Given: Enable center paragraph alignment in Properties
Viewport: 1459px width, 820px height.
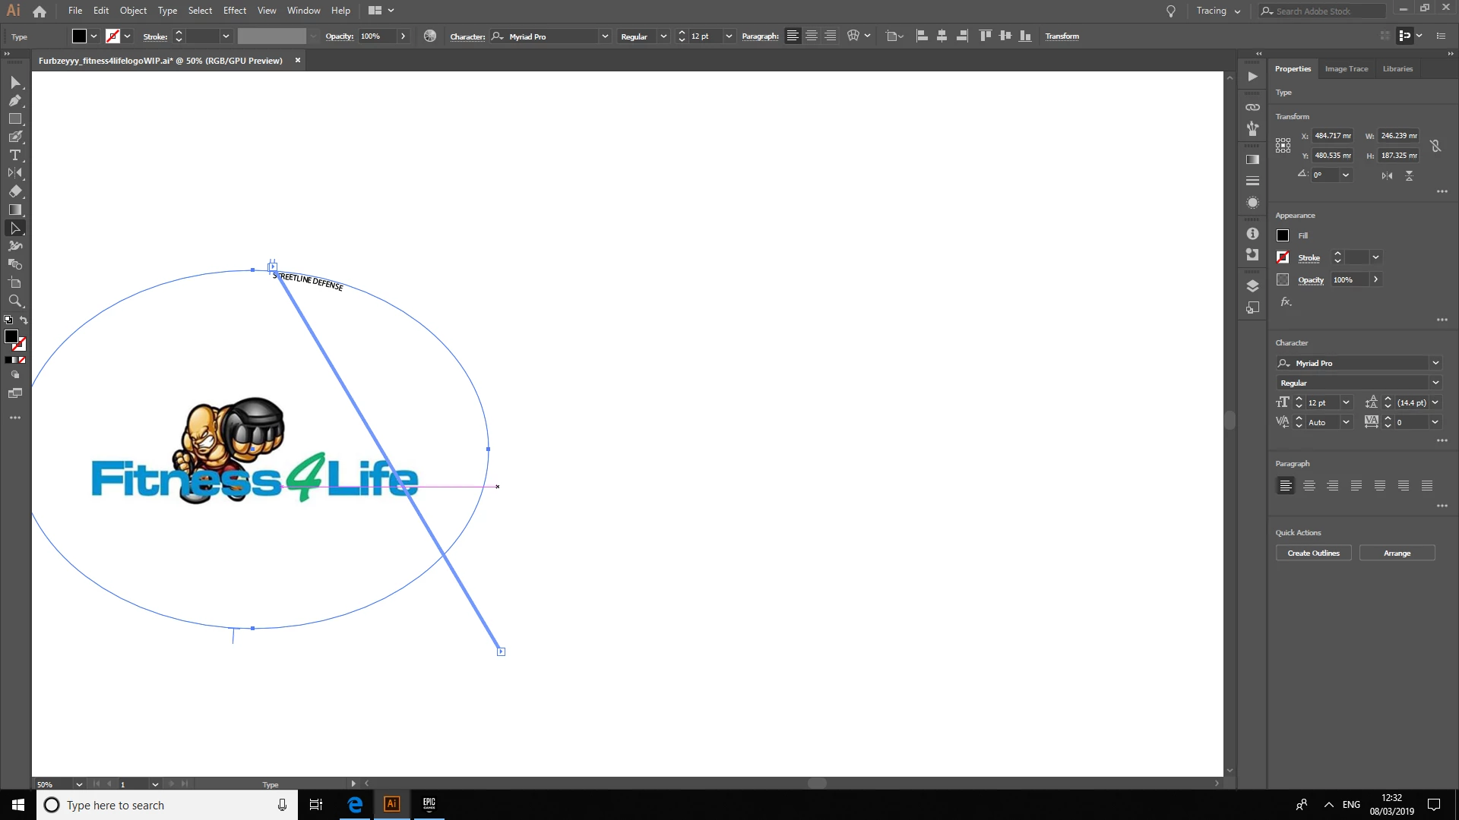Looking at the screenshot, I should point(1309,486).
